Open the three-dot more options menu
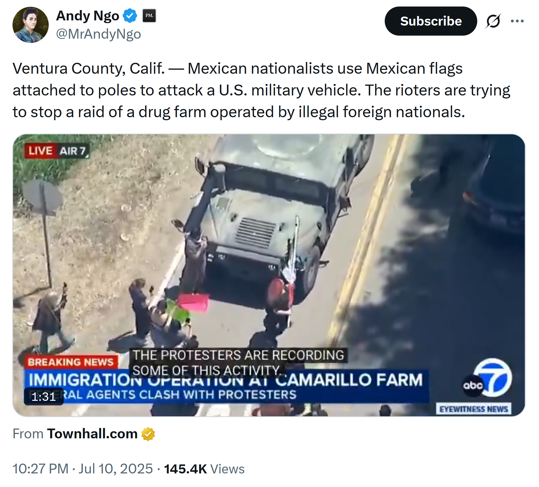The width and height of the screenshot is (539, 487). tap(517, 21)
